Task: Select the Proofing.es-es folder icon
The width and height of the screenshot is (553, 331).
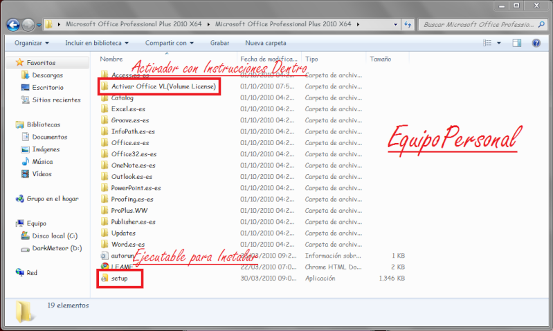Action: [105, 199]
